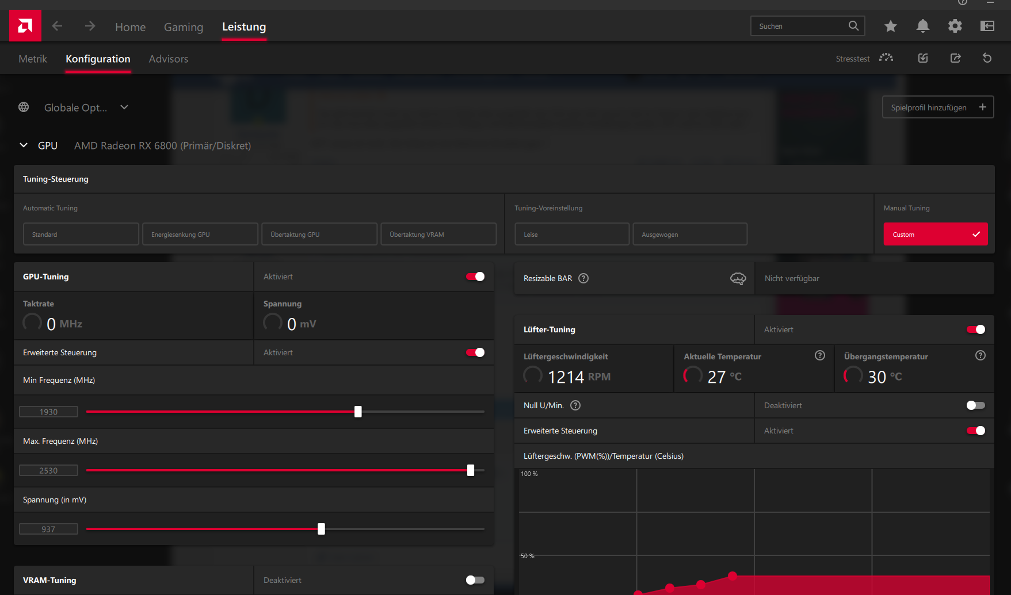
Task: Click the load profile icon
Action: point(923,58)
